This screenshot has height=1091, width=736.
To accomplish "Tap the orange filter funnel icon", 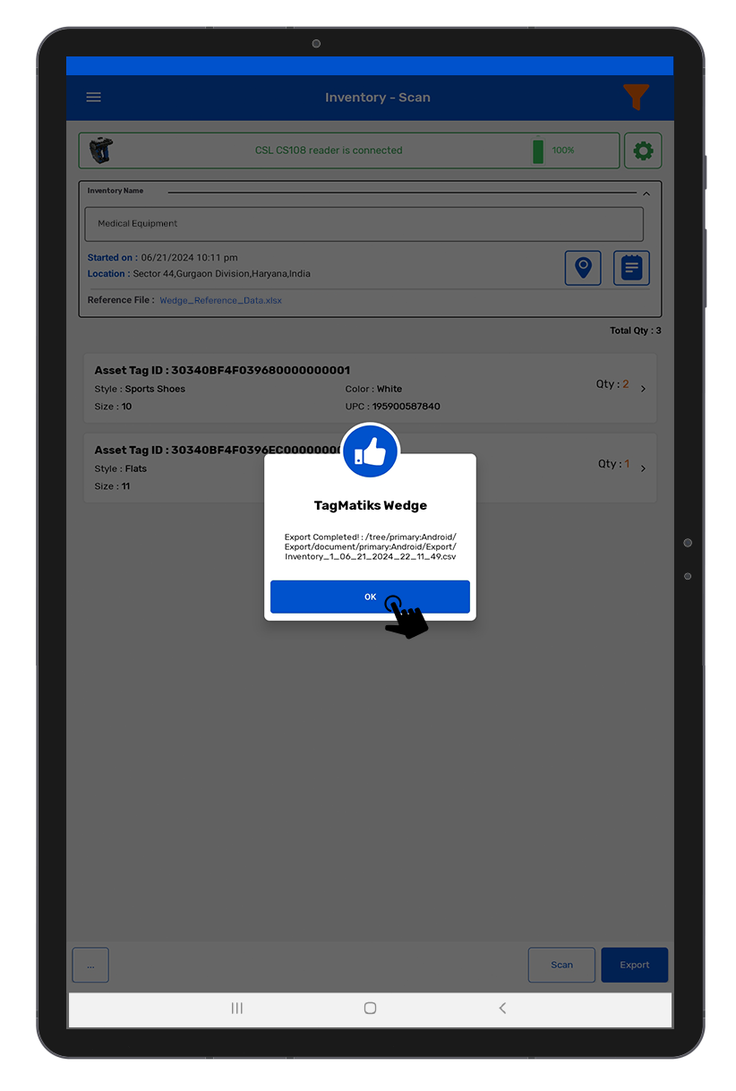I will [636, 97].
